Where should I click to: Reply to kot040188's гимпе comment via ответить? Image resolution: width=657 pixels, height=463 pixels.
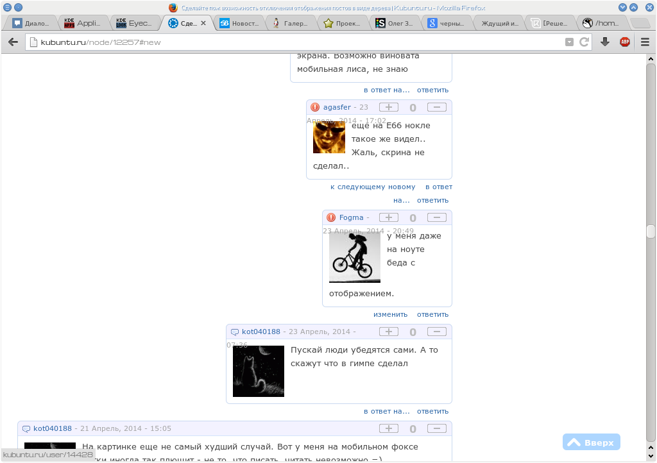(432, 411)
